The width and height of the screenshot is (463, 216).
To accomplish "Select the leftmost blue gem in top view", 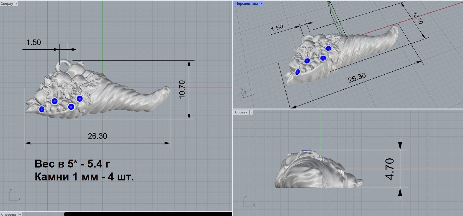I will point(42,110).
